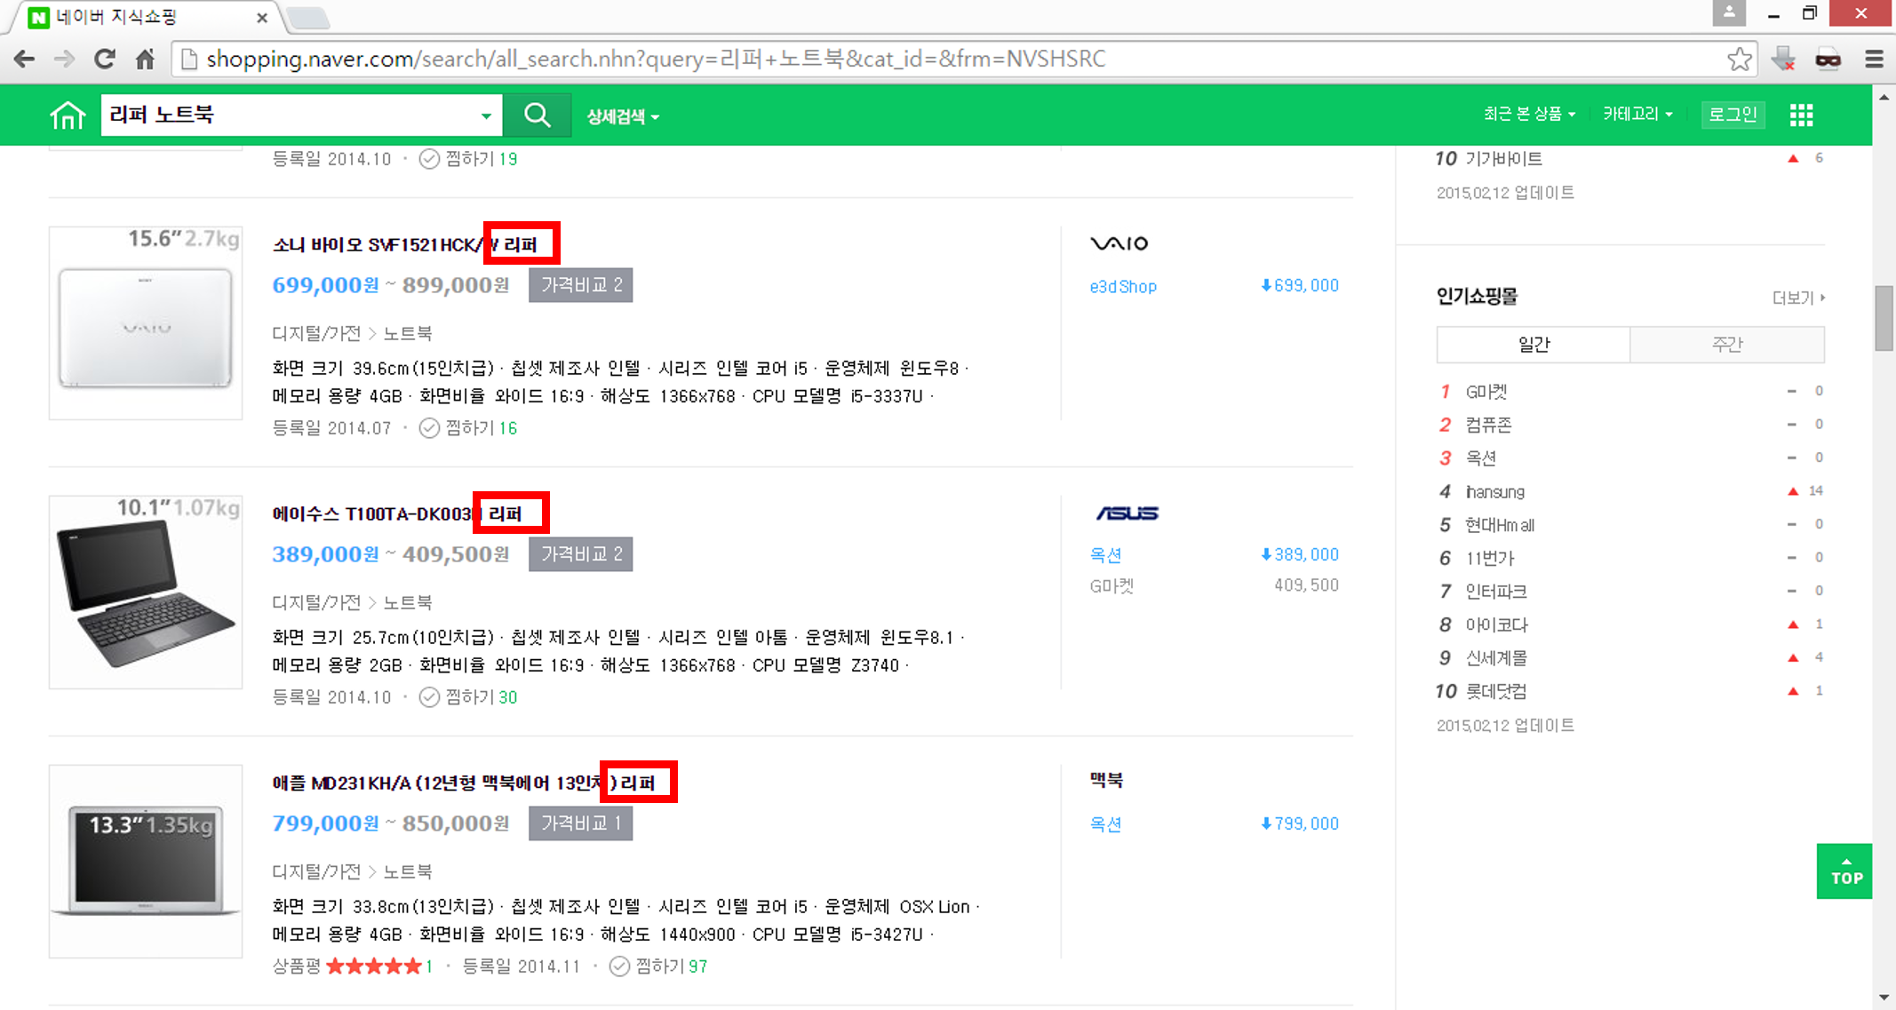Select the 주간 tab
This screenshot has width=1896, height=1010.
coord(1727,345)
